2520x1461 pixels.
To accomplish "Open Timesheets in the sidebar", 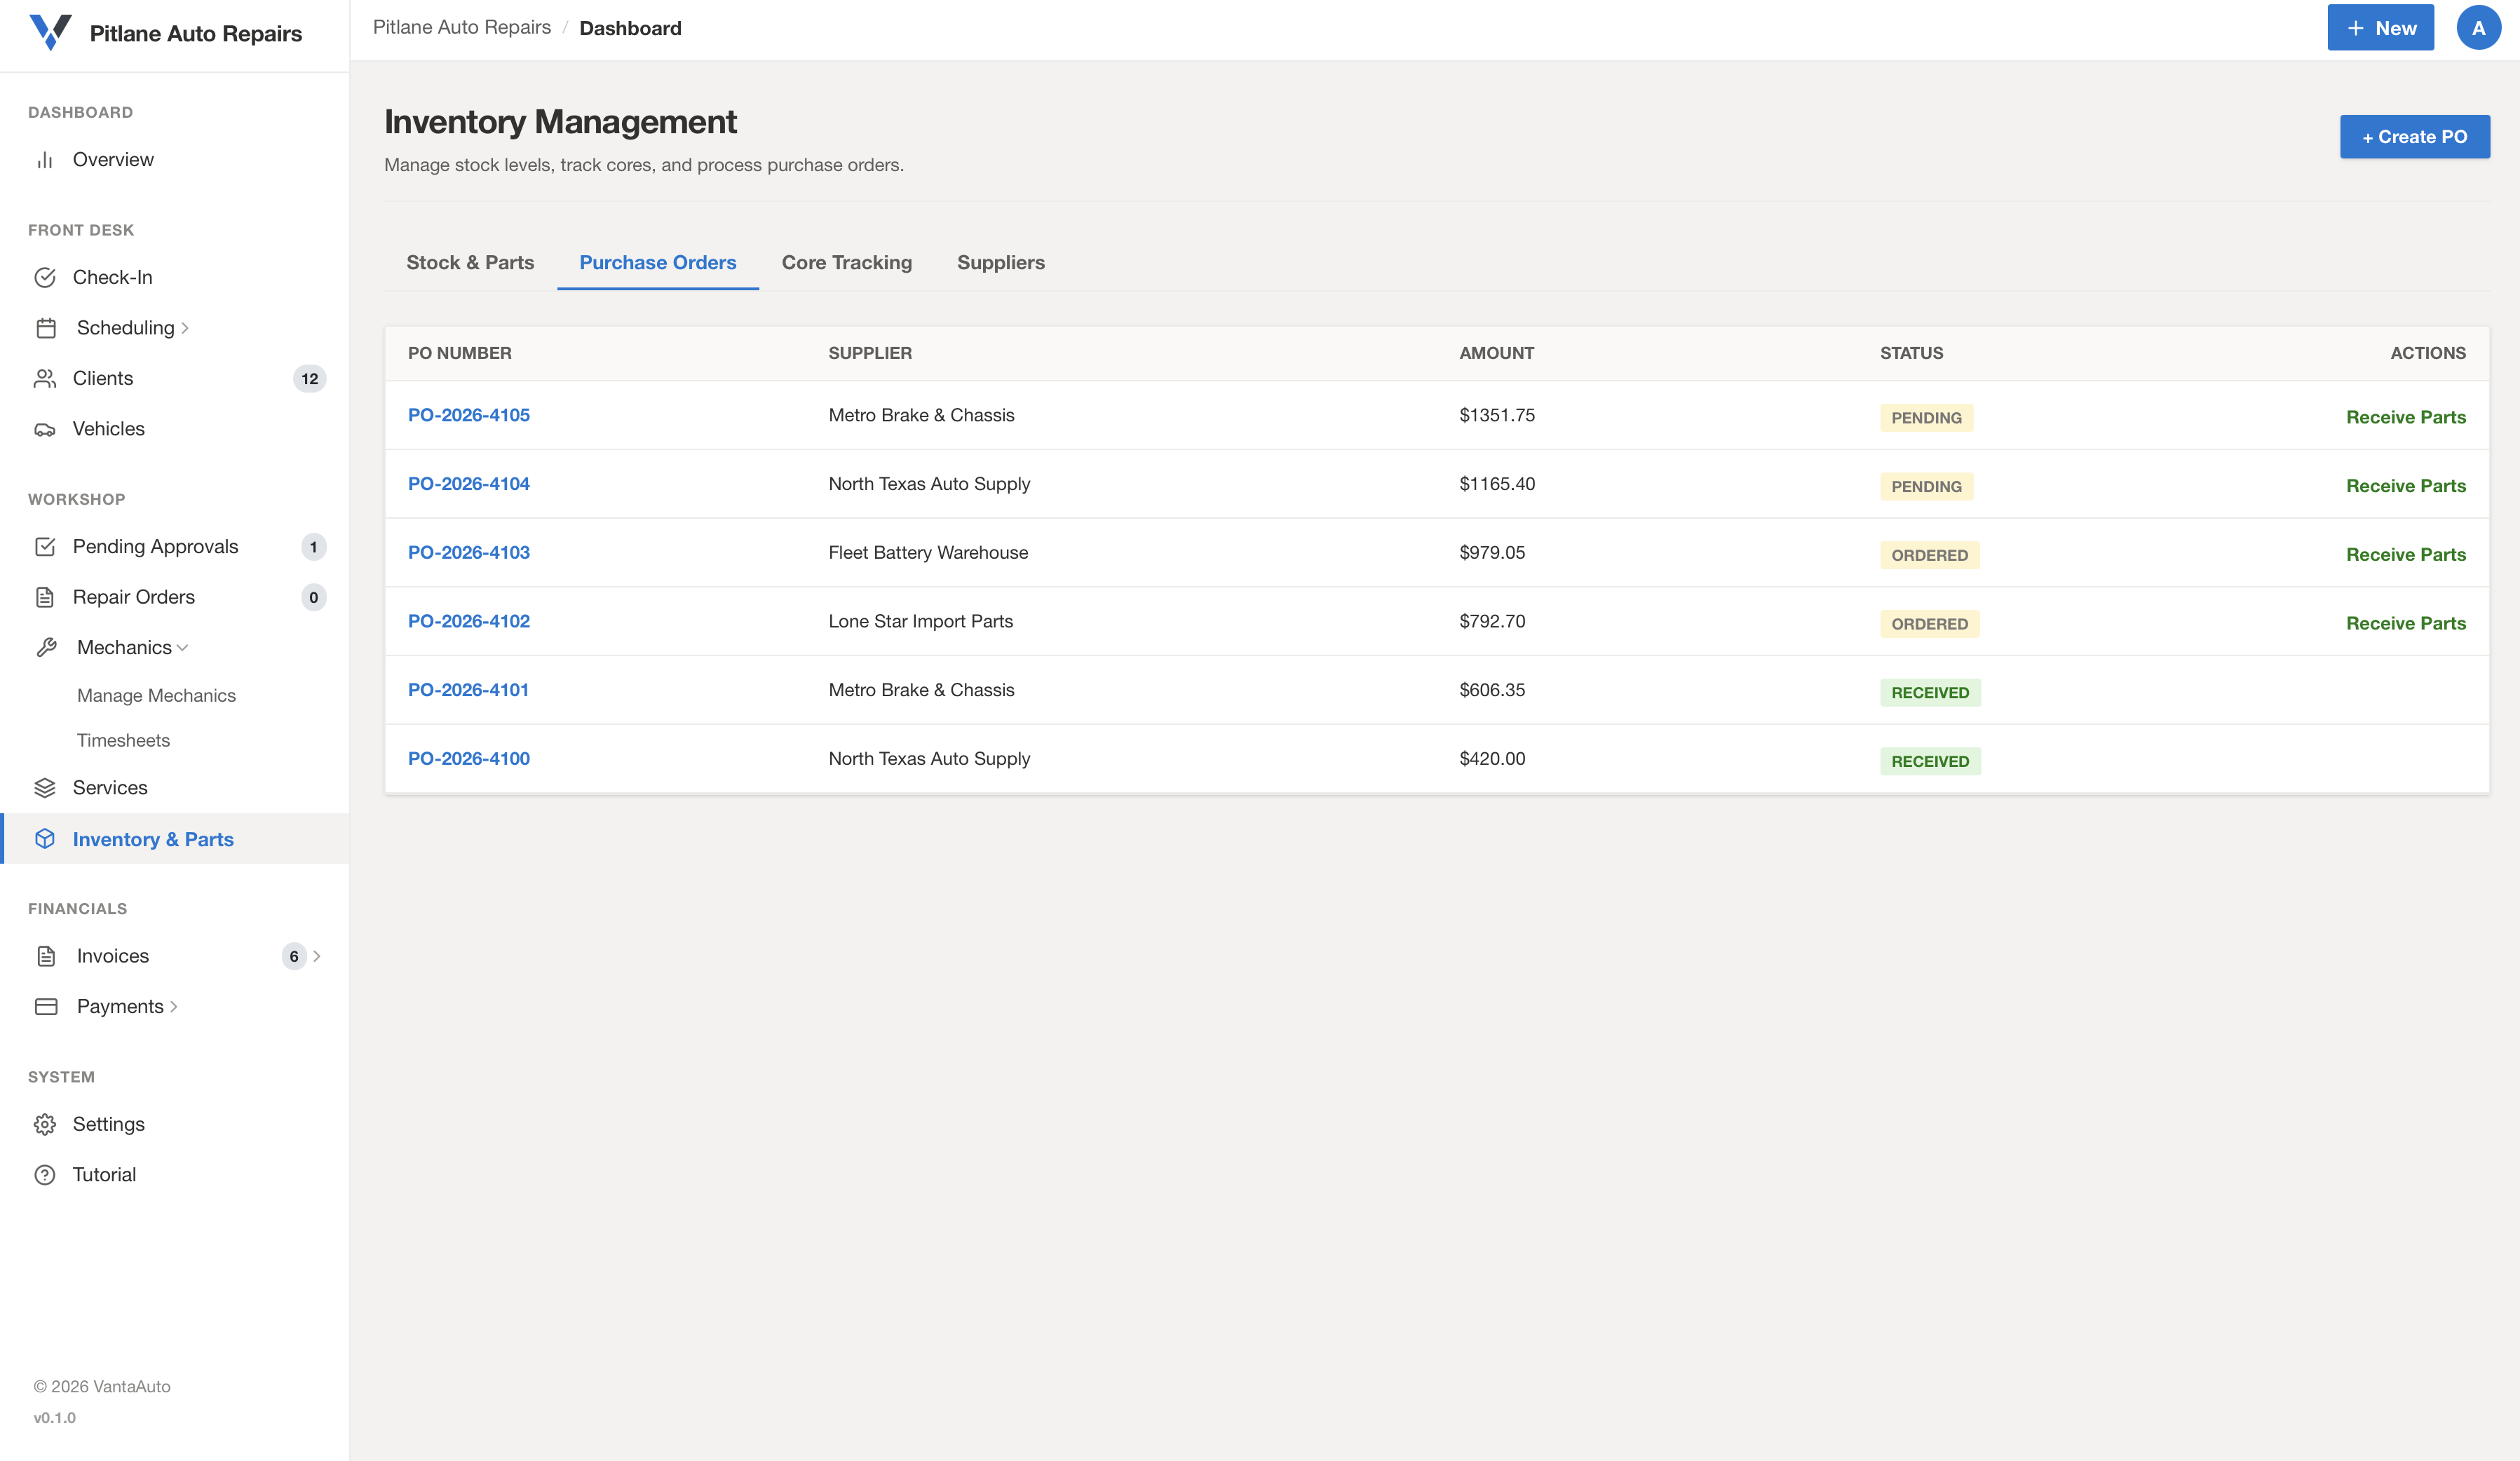I will (123, 741).
